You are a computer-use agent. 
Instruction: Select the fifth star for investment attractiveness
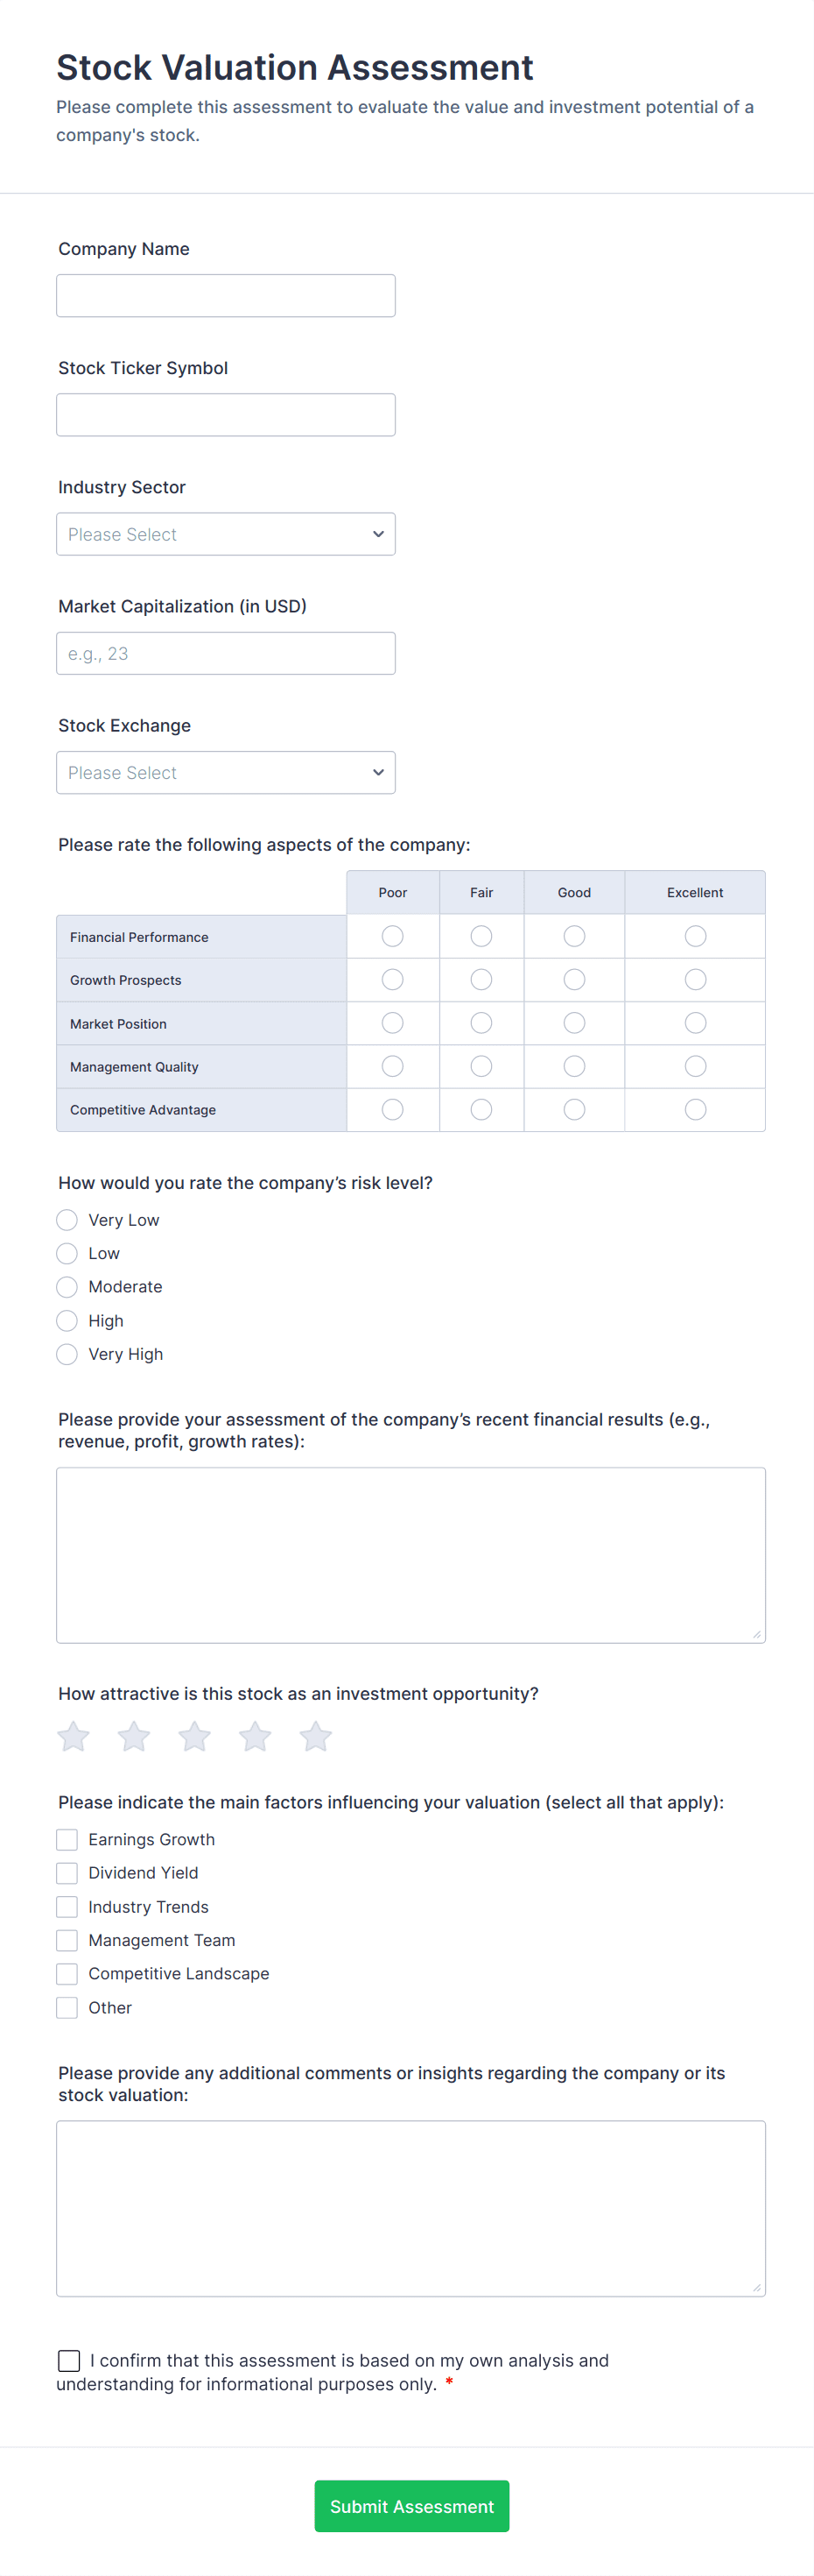pyautogui.click(x=314, y=1737)
